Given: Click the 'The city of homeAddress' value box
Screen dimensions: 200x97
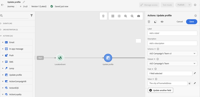Looking at the screenshot, I should pyautogui.click(x=167, y=83).
